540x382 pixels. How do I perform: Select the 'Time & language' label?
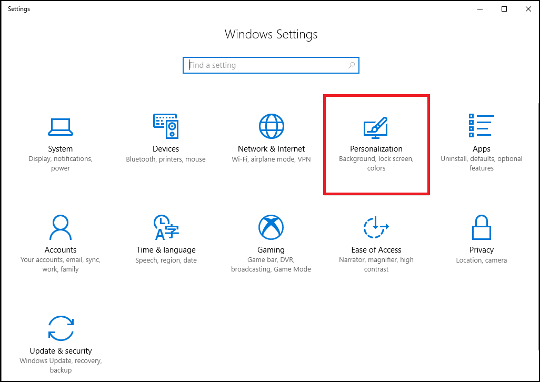(166, 250)
